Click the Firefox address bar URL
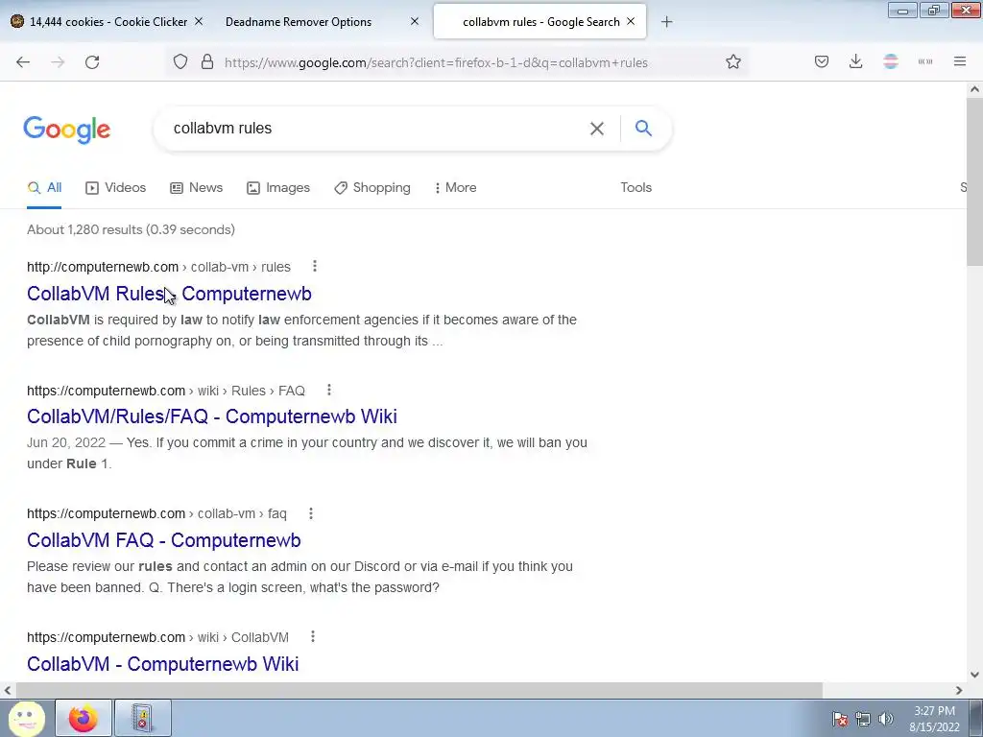The width and height of the screenshot is (983, 737). tap(437, 62)
